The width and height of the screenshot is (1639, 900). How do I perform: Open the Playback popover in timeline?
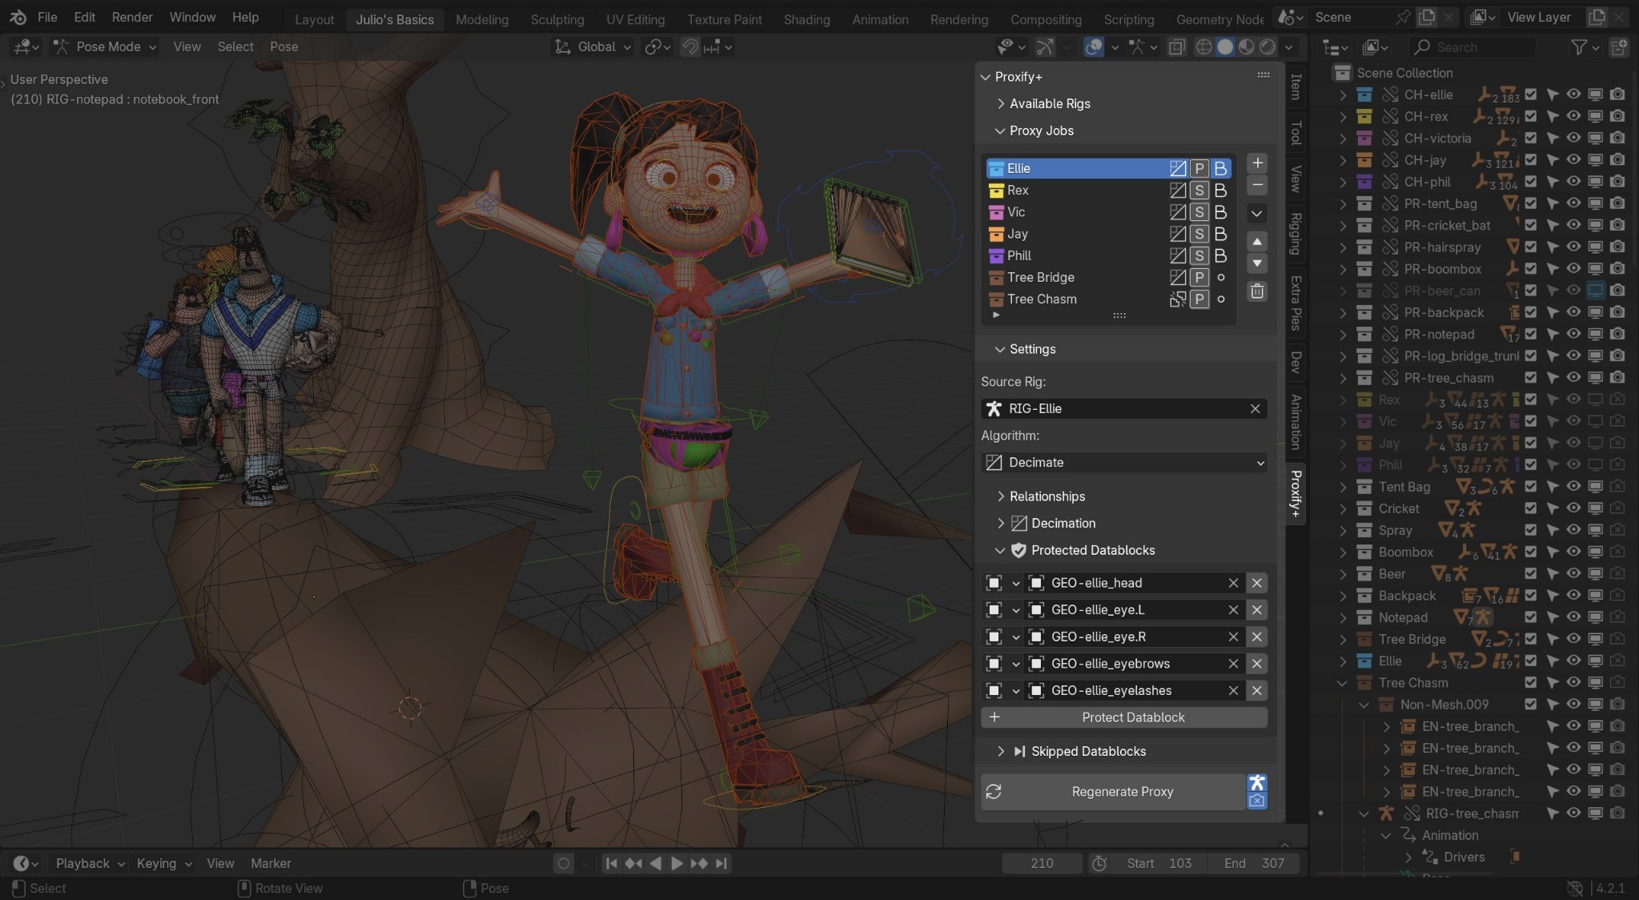click(89, 863)
